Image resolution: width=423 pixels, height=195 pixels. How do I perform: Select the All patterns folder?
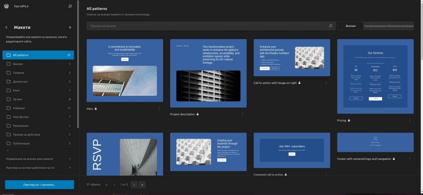tap(38, 55)
